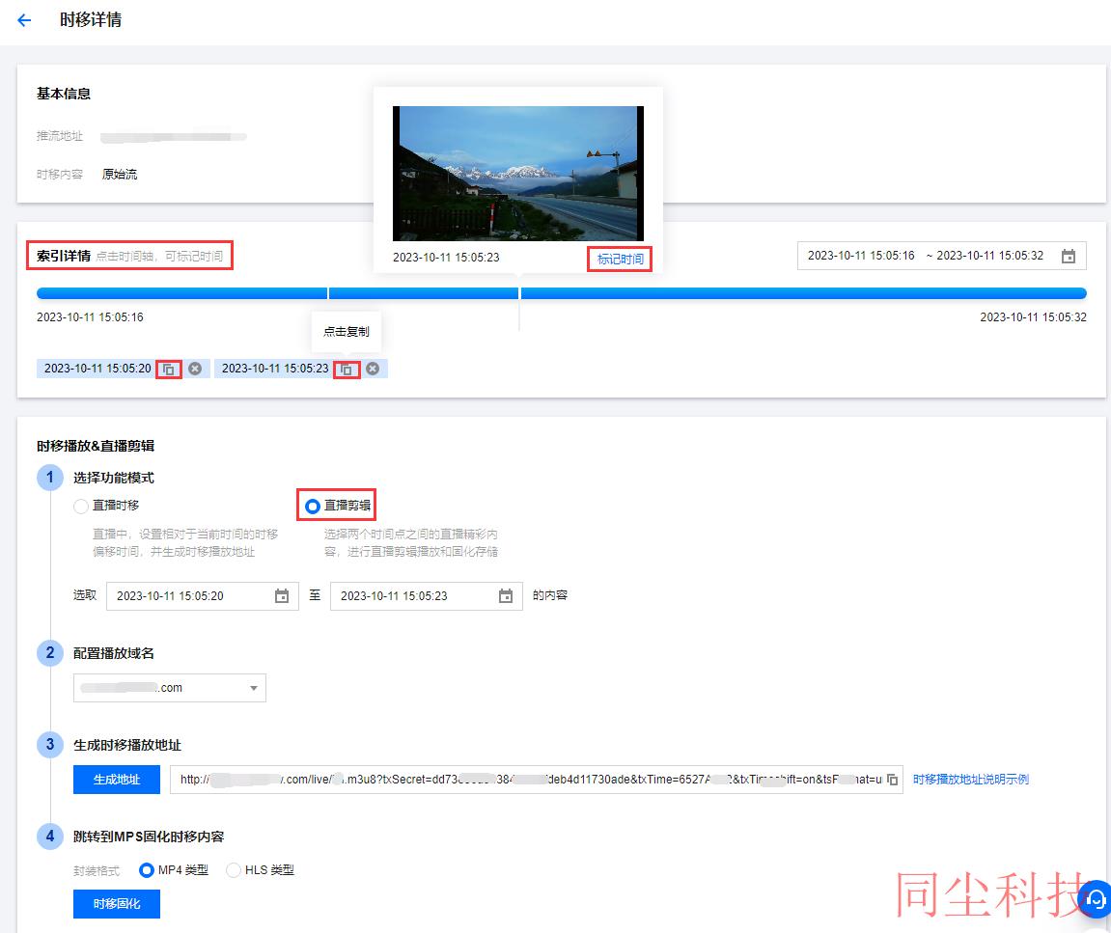Image resolution: width=1111 pixels, height=933 pixels.
Task: Open the customer support chat bubble
Action: (1096, 899)
